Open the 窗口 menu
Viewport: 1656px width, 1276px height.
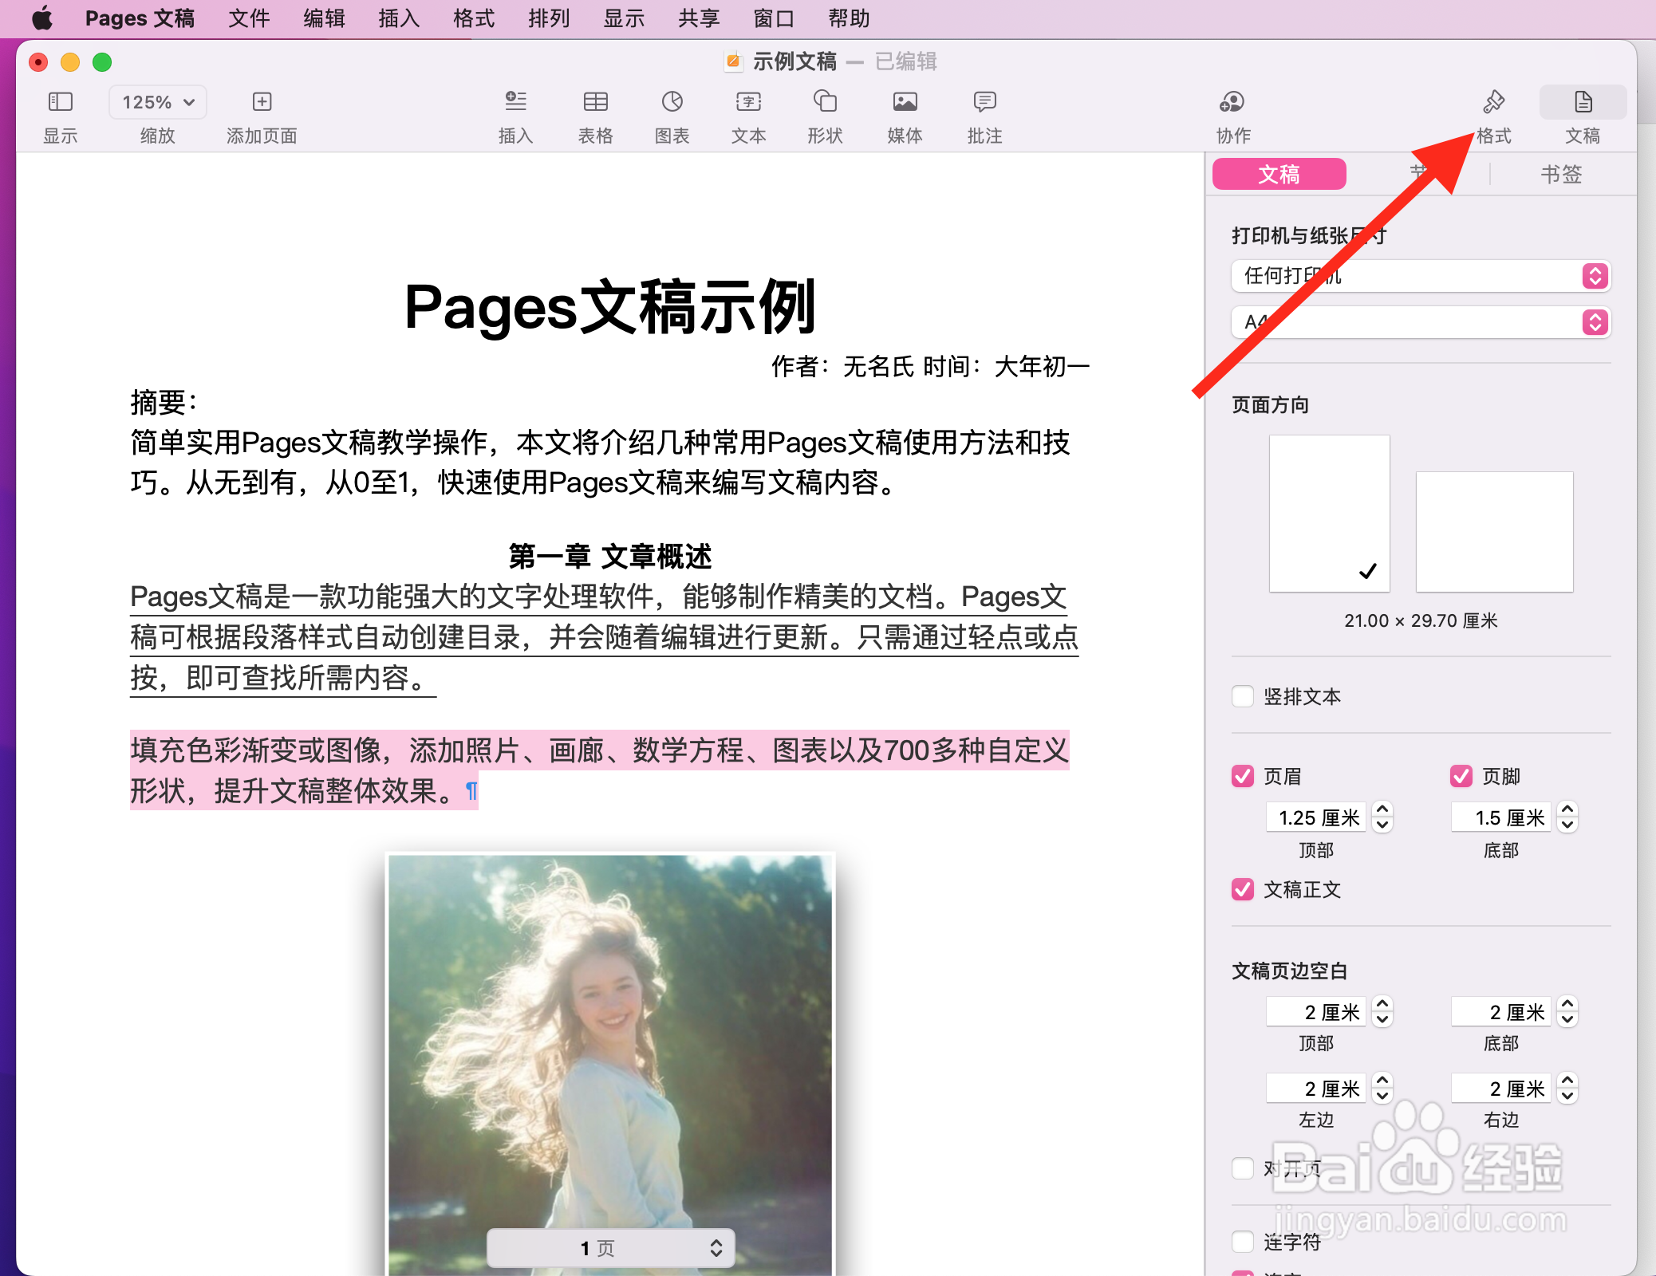pos(774,18)
